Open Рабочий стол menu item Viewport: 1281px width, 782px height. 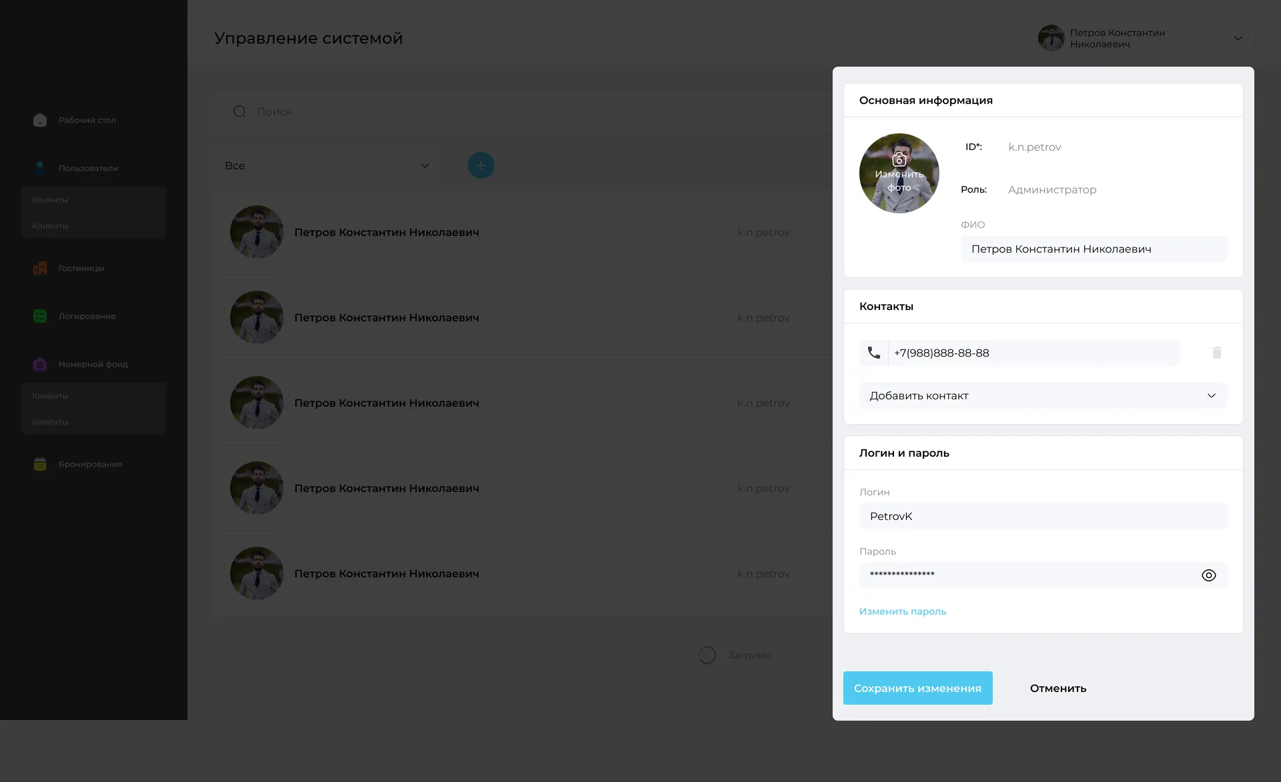pos(87,120)
